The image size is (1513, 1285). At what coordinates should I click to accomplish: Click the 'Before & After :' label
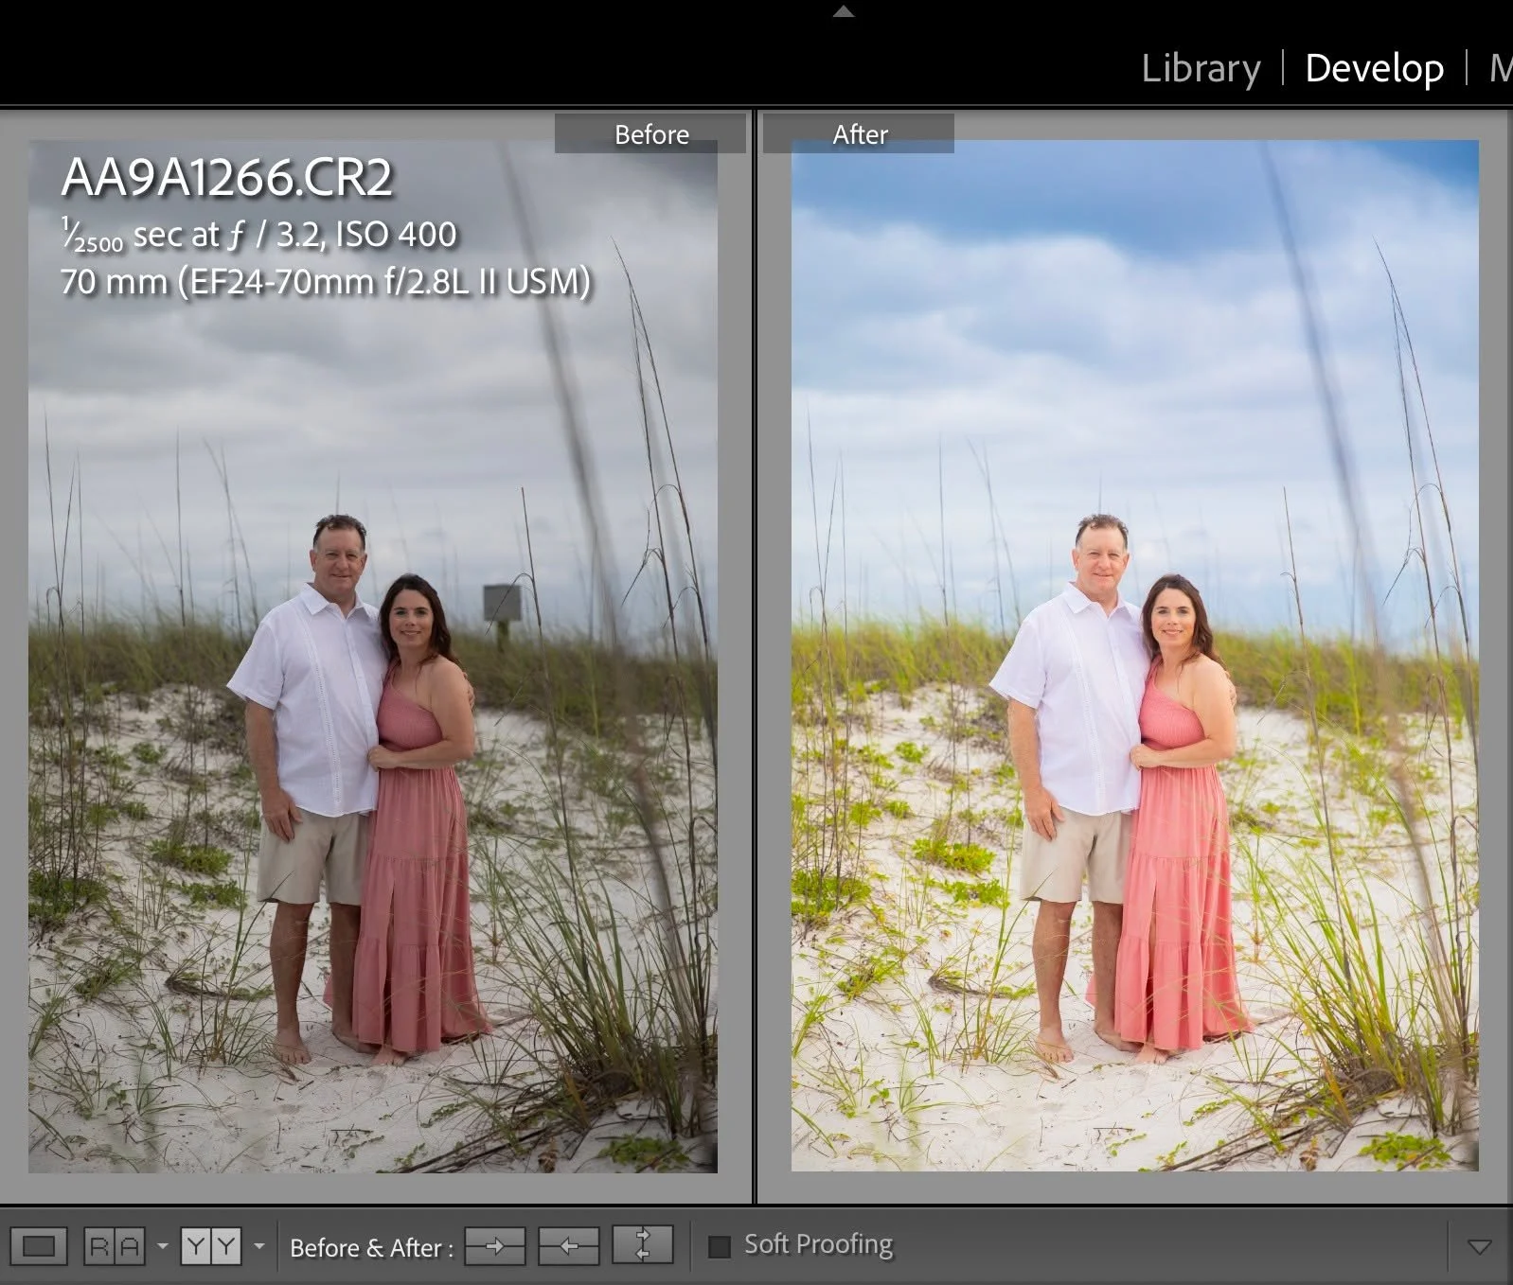371,1248
